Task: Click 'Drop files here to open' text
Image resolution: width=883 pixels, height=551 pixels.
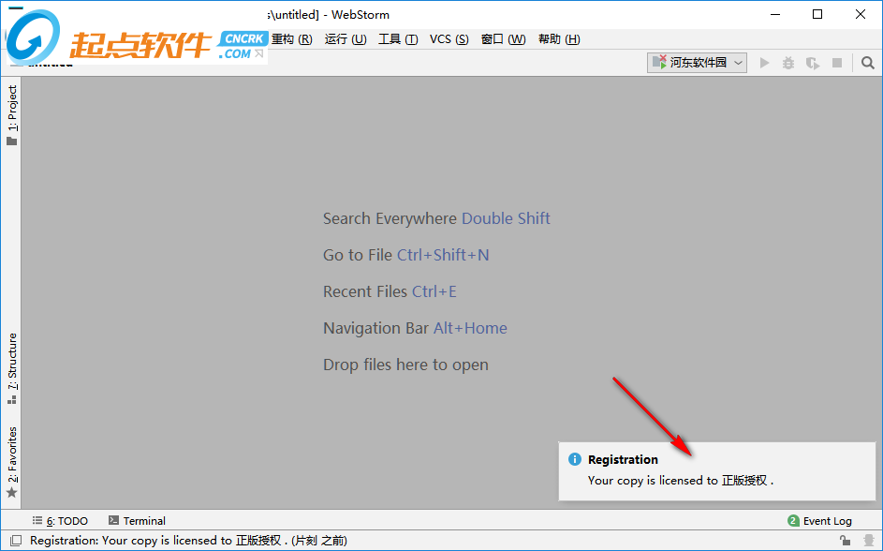Action: (x=405, y=365)
